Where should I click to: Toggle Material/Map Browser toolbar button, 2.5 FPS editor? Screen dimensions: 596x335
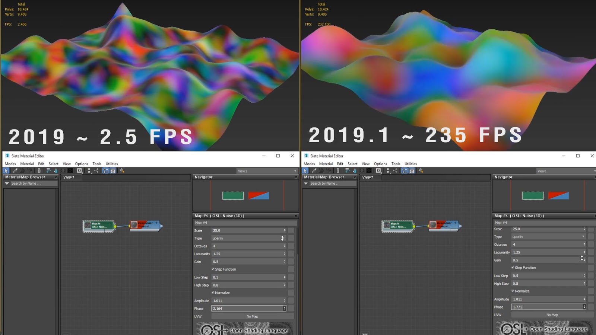point(105,170)
